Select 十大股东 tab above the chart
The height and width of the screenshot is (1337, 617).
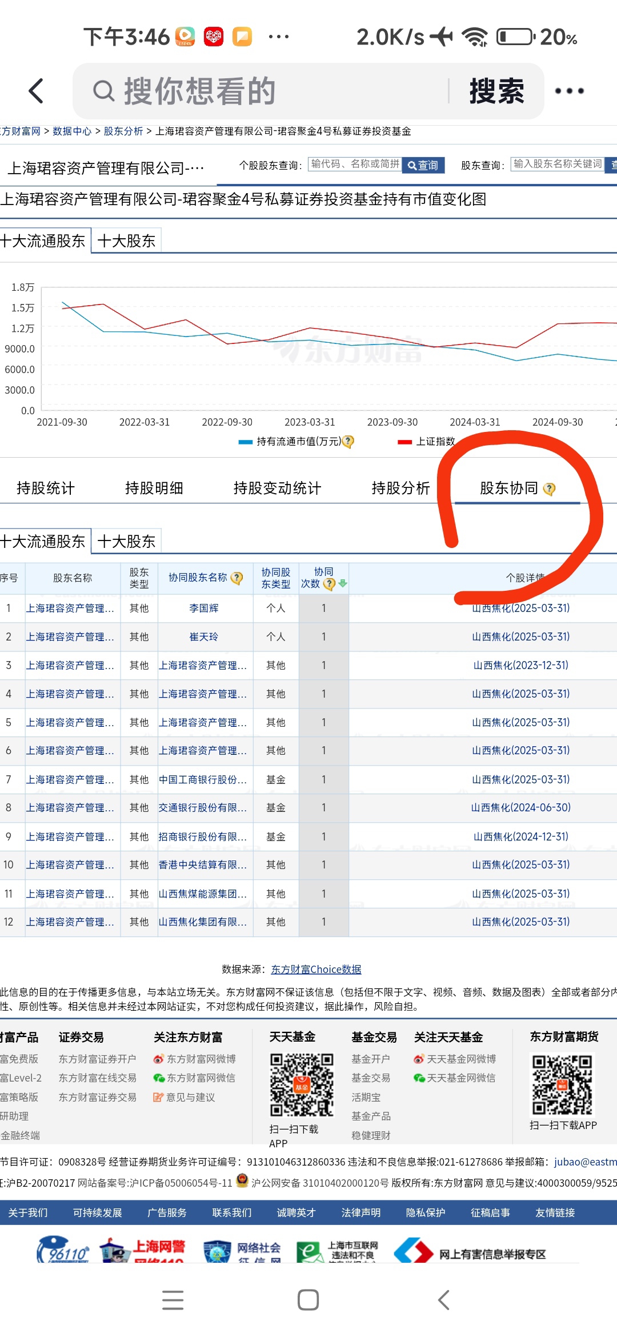point(126,241)
